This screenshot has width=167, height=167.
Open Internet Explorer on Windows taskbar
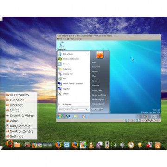68,116
